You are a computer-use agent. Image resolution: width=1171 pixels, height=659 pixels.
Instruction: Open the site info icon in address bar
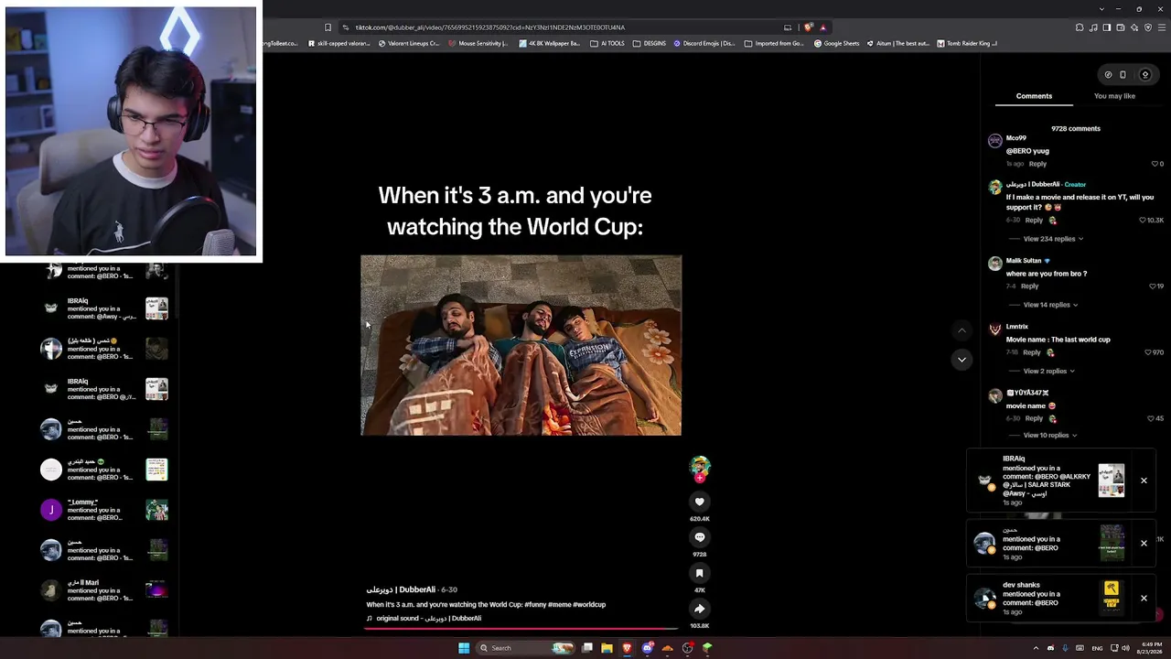tap(345, 27)
